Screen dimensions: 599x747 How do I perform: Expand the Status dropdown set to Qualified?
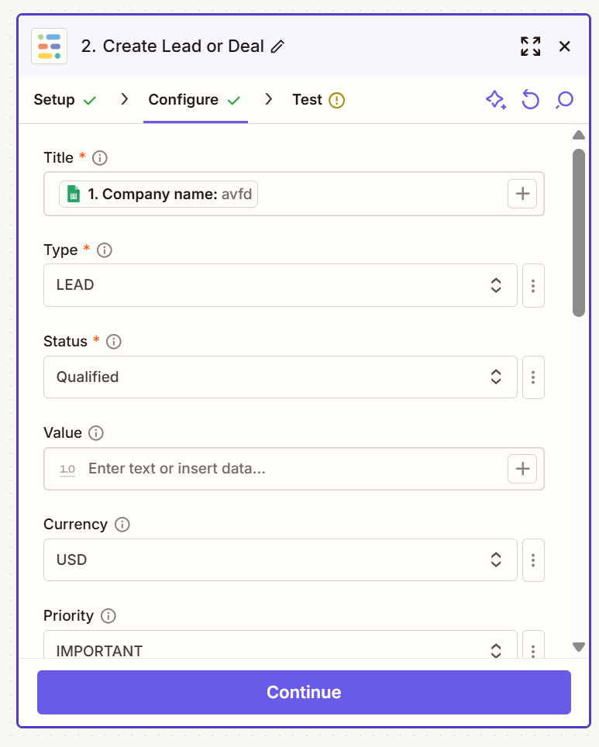pyautogui.click(x=280, y=377)
